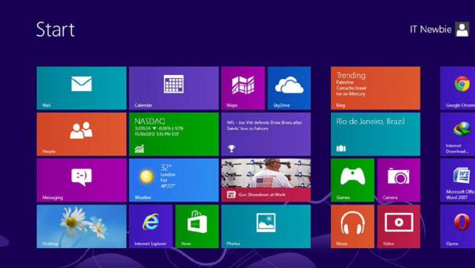Viewport: 475px width, 268px height.
Task: Open the Photos tile
Action: pos(266,227)
